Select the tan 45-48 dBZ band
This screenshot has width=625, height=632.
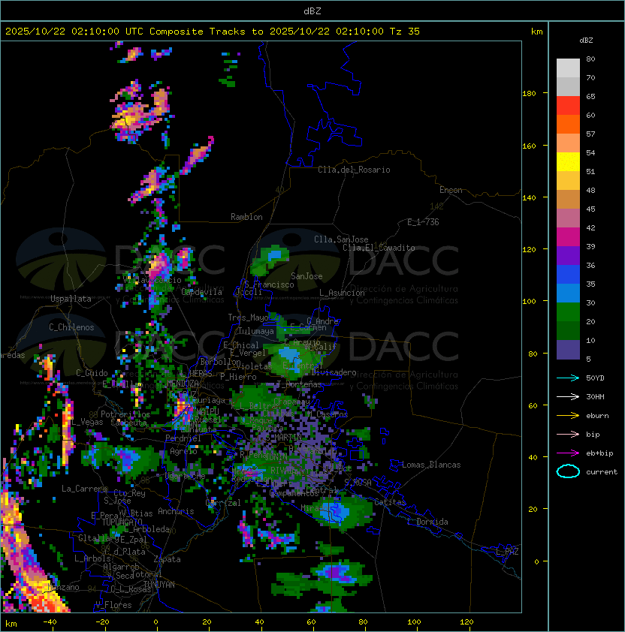click(x=568, y=200)
